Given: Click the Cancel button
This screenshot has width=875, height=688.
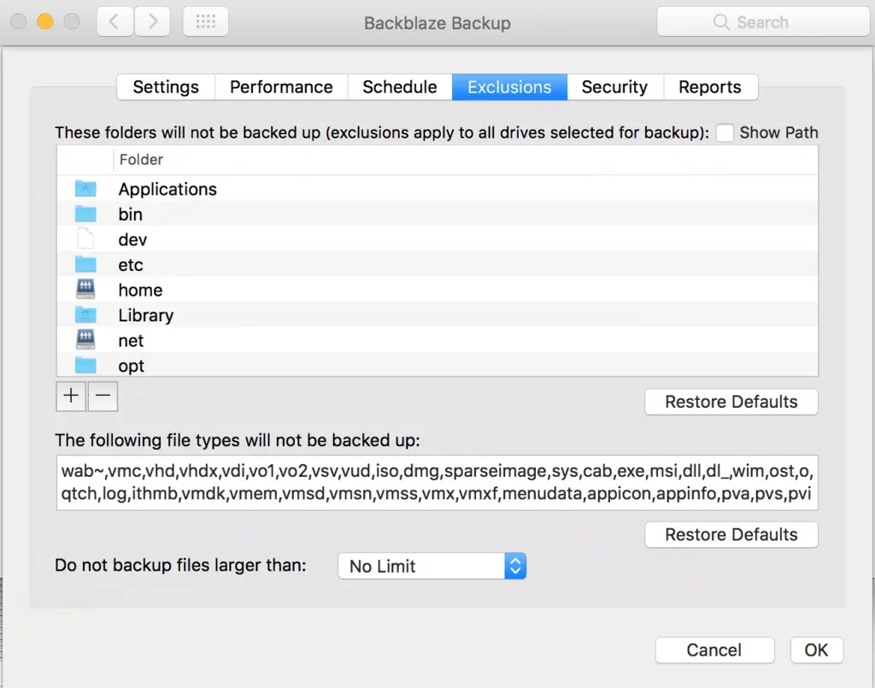Looking at the screenshot, I should (x=714, y=650).
